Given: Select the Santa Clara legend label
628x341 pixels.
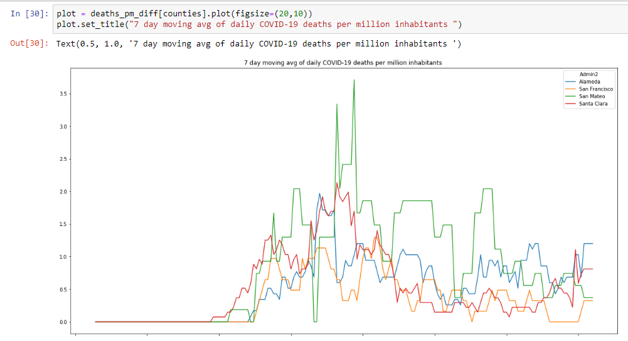Looking at the screenshot, I should click(593, 104).
